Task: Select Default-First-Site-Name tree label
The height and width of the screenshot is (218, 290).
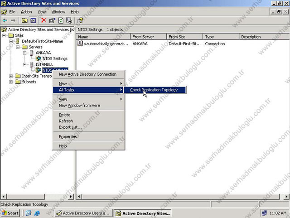Action: click(43, 41)
